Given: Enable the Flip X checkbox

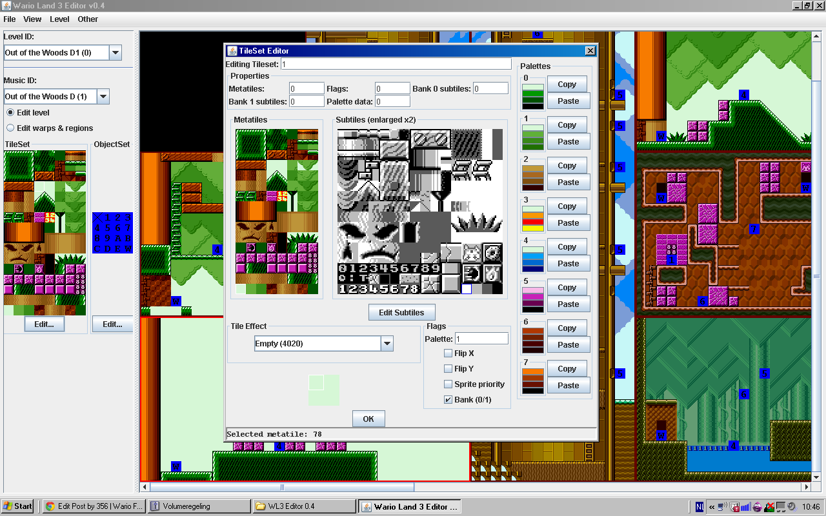Looking at the screenshot, I should click(448, 353).
